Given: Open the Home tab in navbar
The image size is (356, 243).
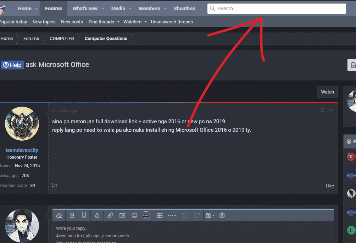Looking at the screenshot, I should [x=24, y=9].
